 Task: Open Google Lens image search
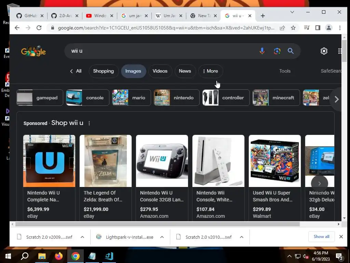point(277,51)
